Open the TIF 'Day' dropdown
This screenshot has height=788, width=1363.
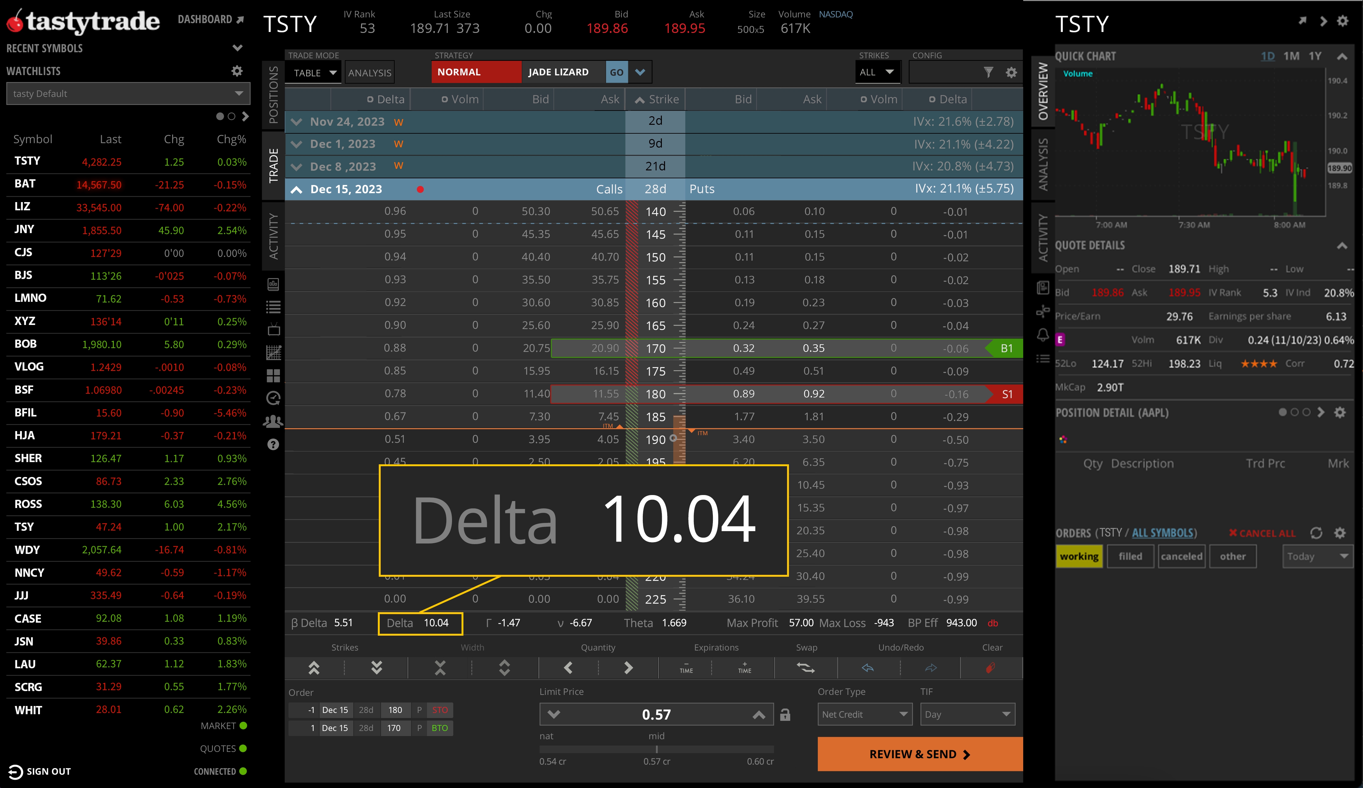coord(967,714)
